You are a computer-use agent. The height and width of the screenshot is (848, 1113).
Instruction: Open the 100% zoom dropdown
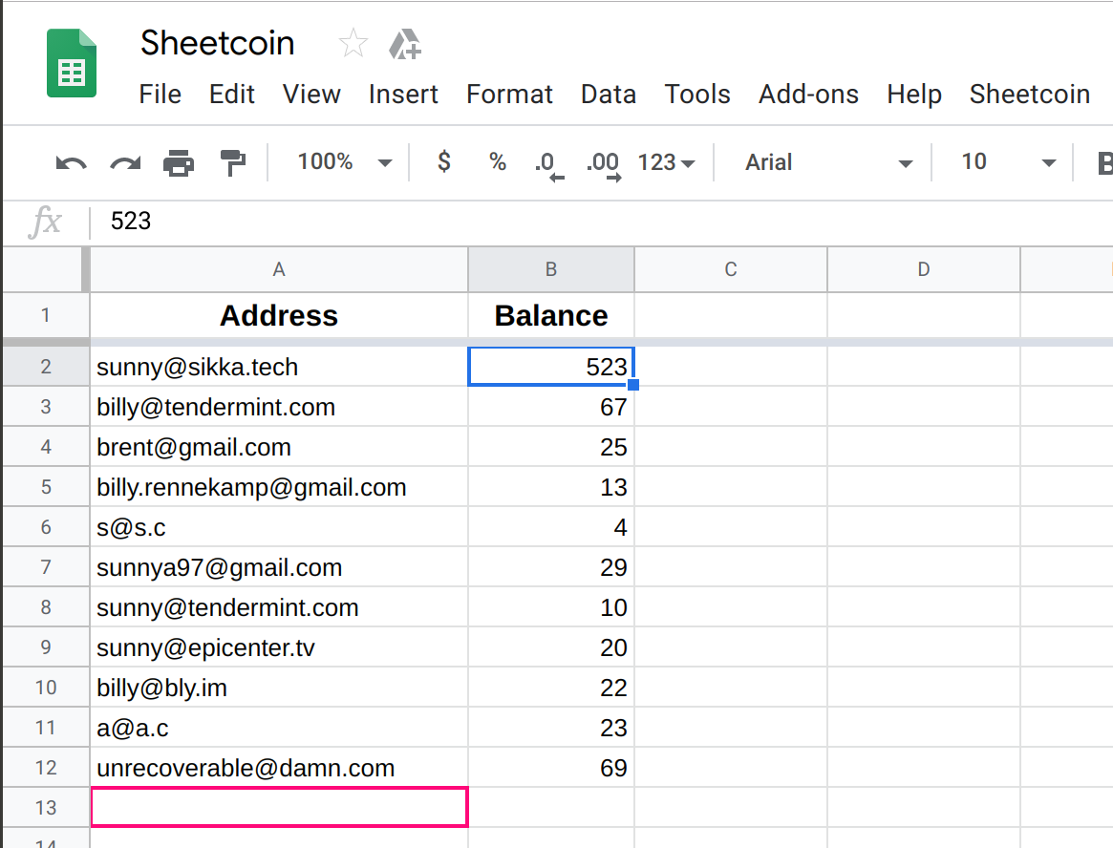point(344,161)
